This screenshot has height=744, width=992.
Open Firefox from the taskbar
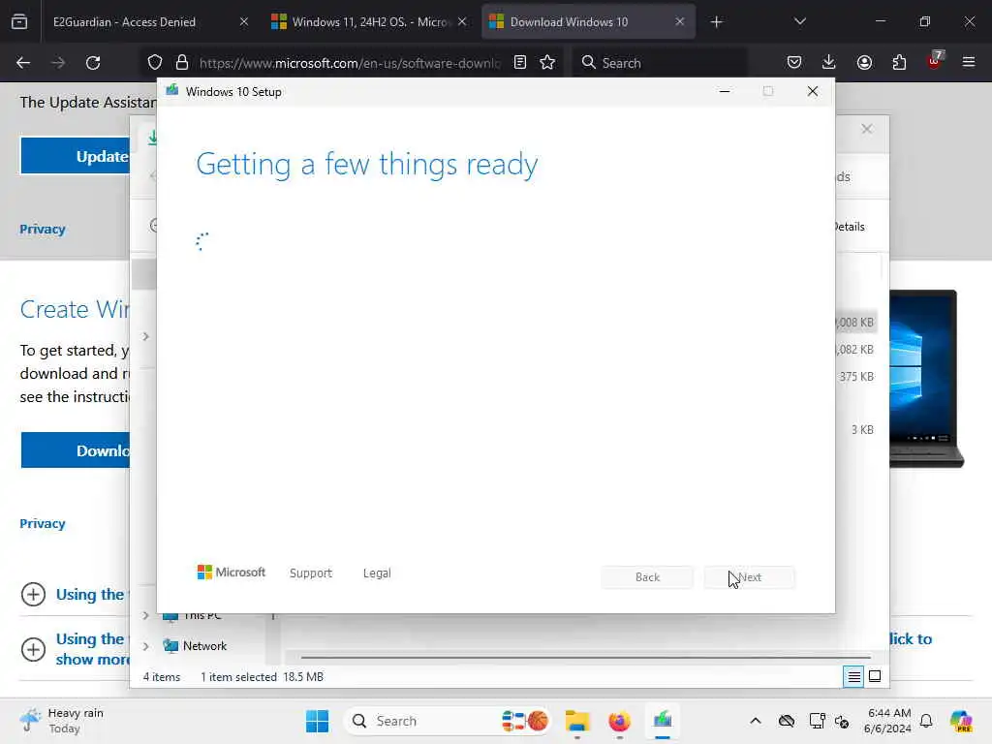pyautogui.click(x=619, y=721)
